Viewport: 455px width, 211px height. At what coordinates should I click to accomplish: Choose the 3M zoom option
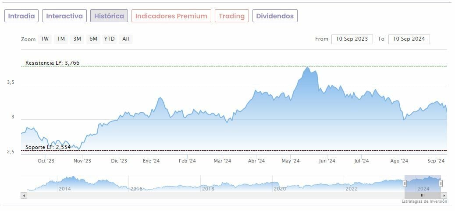[77, 39]
